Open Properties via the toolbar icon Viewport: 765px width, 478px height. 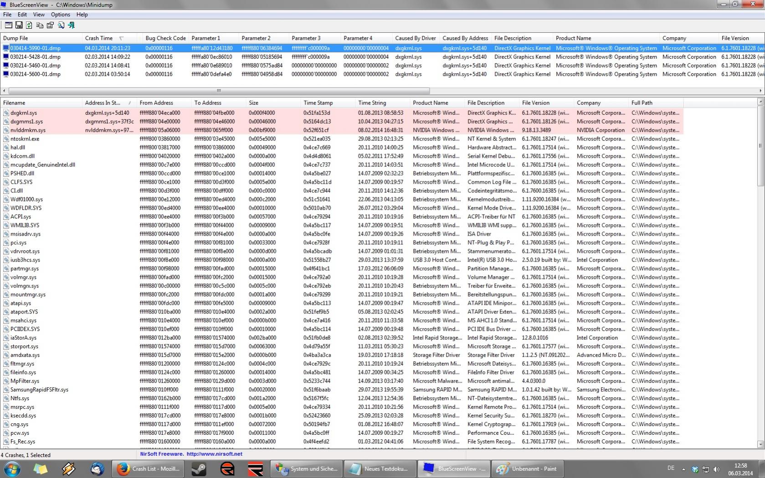(x=50, y=25)
